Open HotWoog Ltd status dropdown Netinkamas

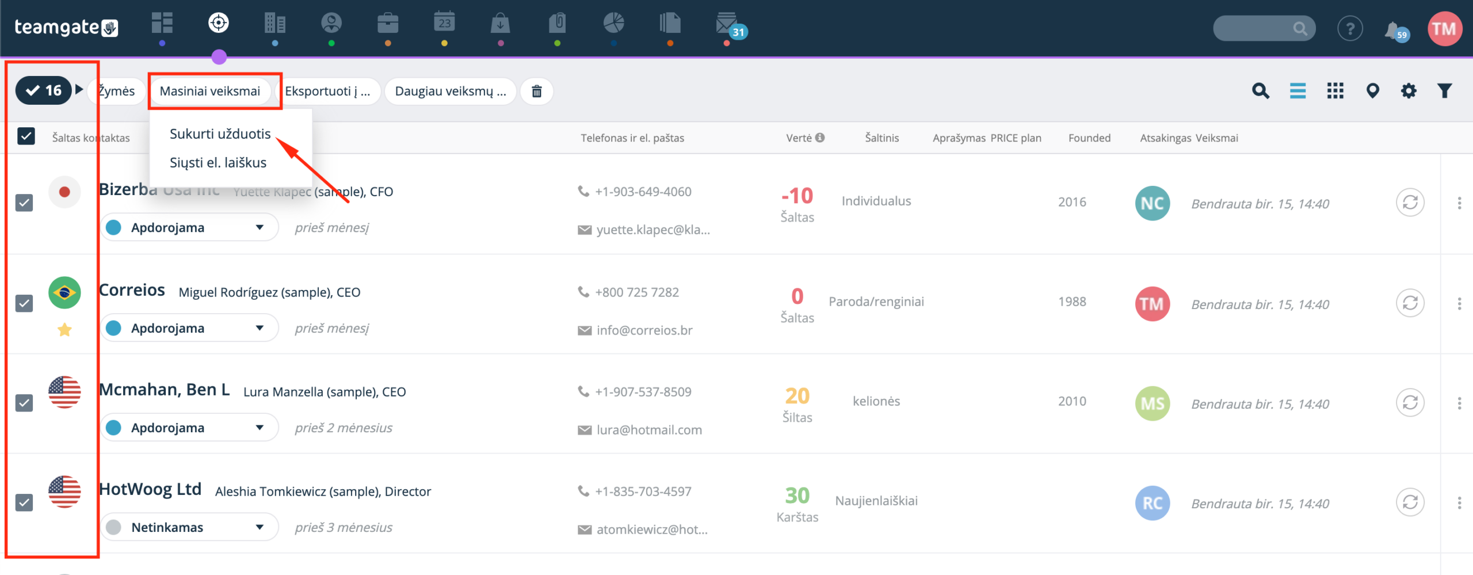[189, 527]
